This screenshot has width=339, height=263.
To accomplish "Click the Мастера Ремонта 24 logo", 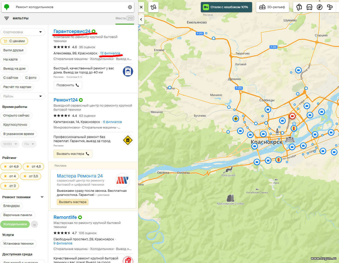I will (x=123, y=180).
